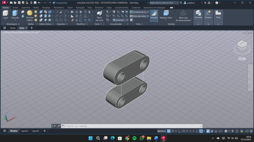Open the Sombras de ci... visual style dropdown
This screenshot has width=254, height=142.
(140, 12)
